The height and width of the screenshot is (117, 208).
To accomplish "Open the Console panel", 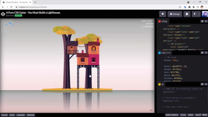I will tap(4, 115).
